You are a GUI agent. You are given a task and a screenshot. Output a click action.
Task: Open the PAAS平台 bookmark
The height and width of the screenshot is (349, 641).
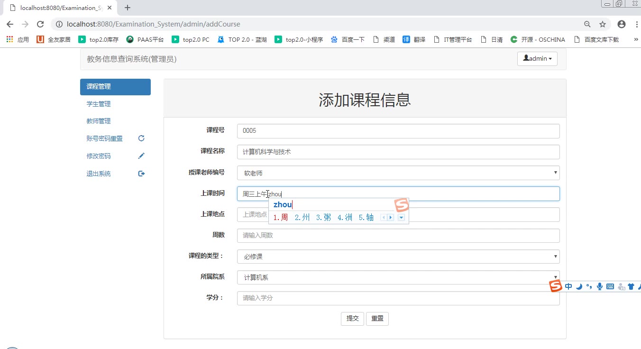[145, 40]
